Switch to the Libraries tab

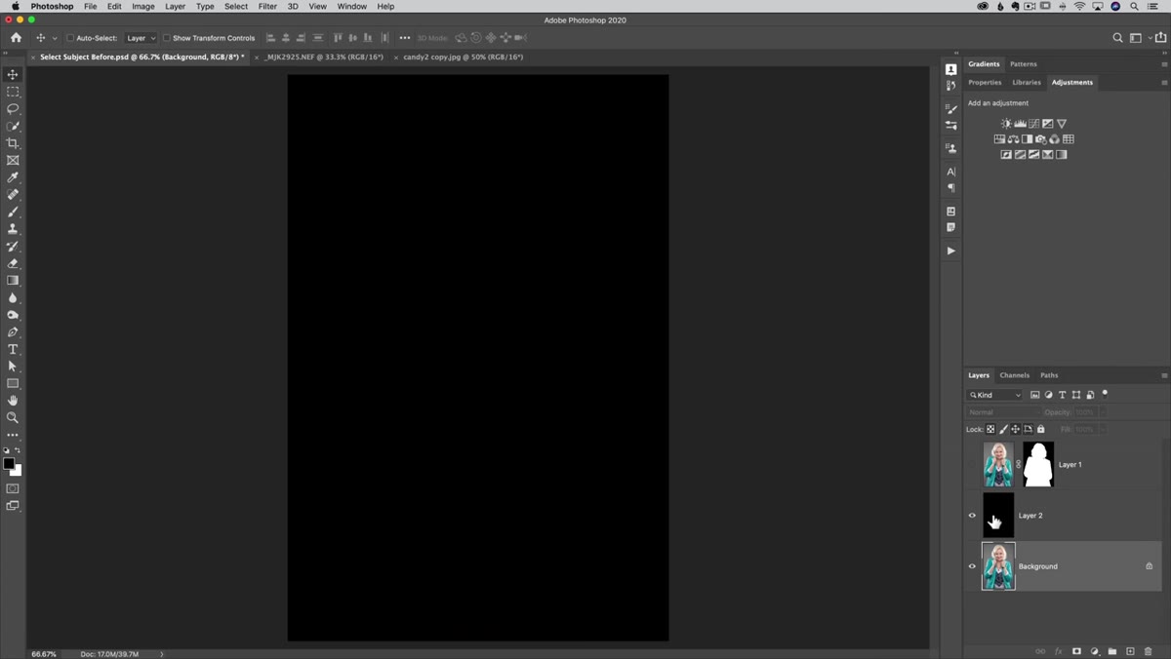pyautogui.click(x=1027, y=83)
